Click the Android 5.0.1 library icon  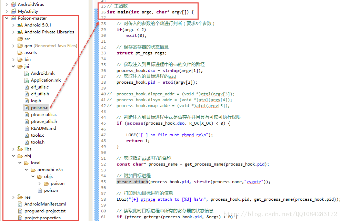[20, 25]
